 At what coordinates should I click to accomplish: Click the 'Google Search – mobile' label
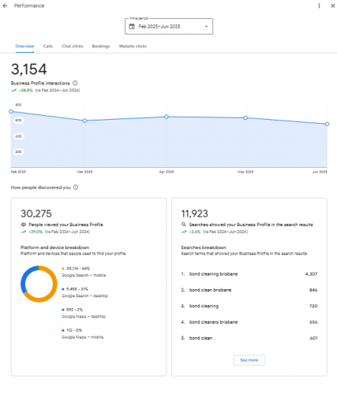tap(84, 275)
